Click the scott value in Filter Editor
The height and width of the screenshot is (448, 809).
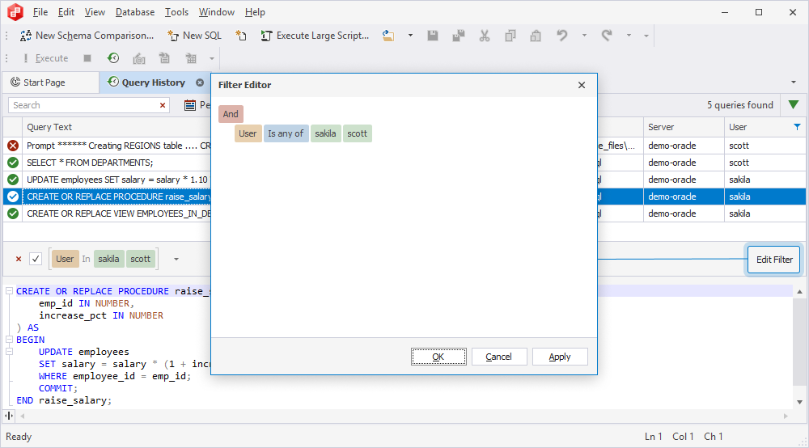(357, 133)
